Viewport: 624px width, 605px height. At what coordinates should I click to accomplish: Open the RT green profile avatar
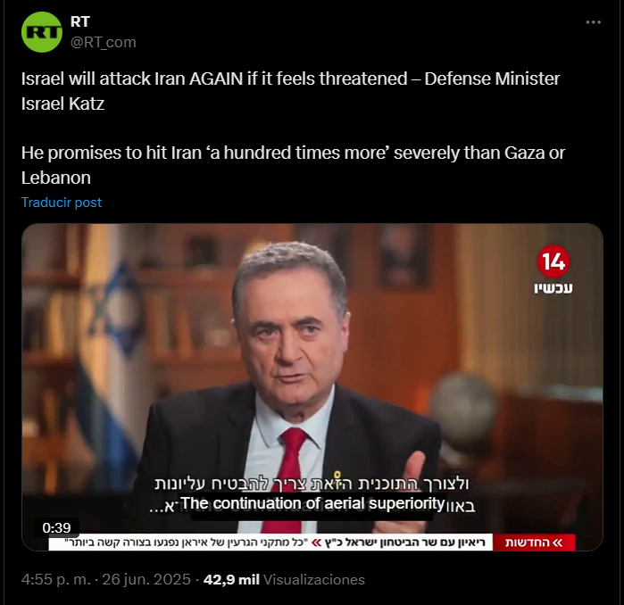click(42, 32)
